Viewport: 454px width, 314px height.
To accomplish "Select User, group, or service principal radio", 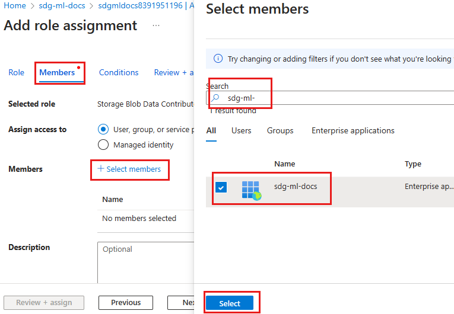I will point(103,129).
